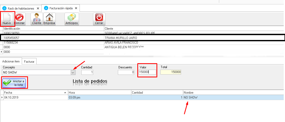Switch to Rack de habitaciones tab
This screenshot has width=285, height=122.
click(21, 8)
